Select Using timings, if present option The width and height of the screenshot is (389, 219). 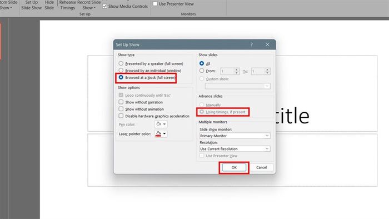click(x=202, y=112)
